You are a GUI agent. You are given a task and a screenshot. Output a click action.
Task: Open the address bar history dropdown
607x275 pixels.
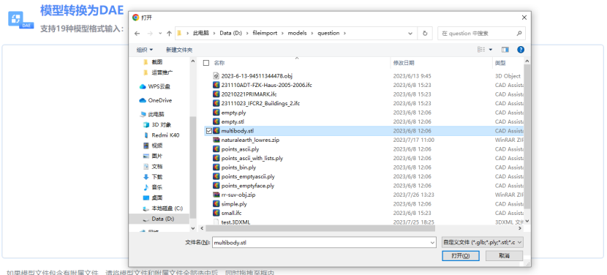[x=410, y=34]
